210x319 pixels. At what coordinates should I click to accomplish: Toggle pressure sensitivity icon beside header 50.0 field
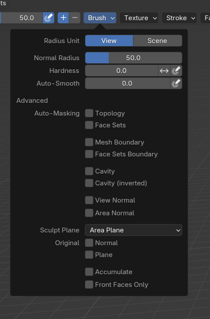[48, 18]
